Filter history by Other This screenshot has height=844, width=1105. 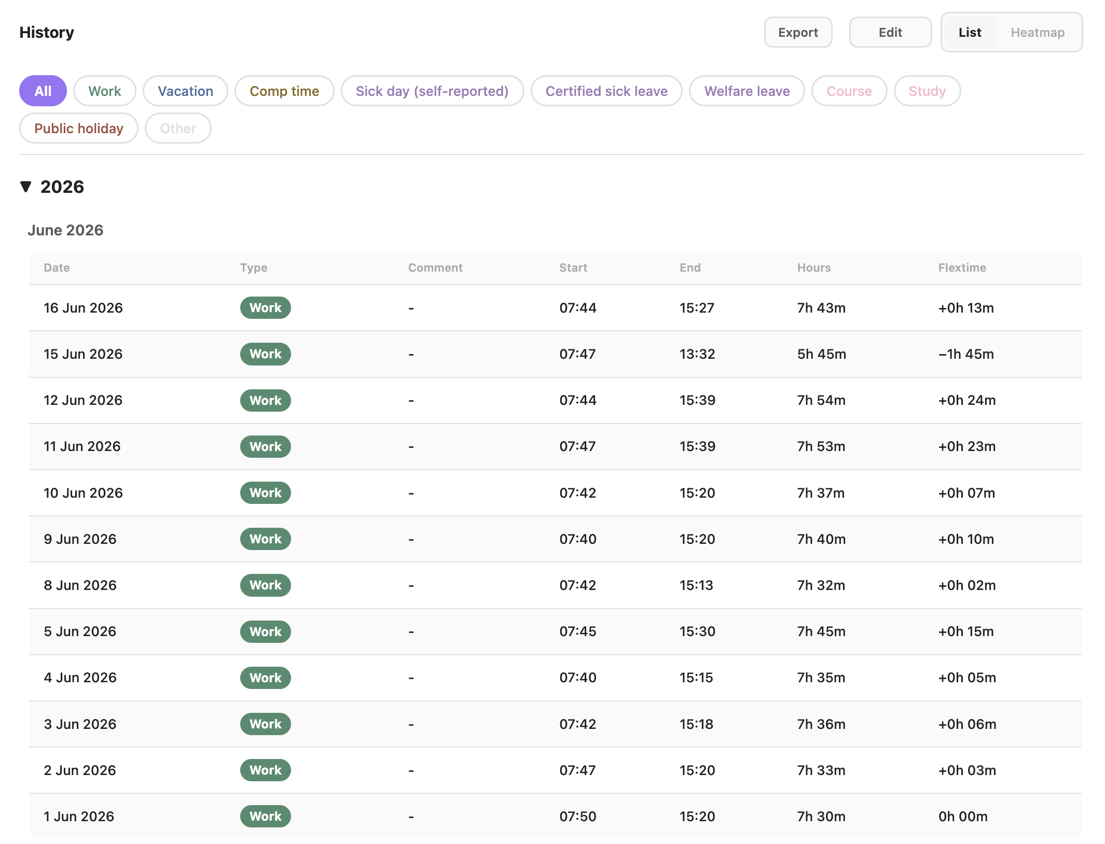tap(178, 128)
